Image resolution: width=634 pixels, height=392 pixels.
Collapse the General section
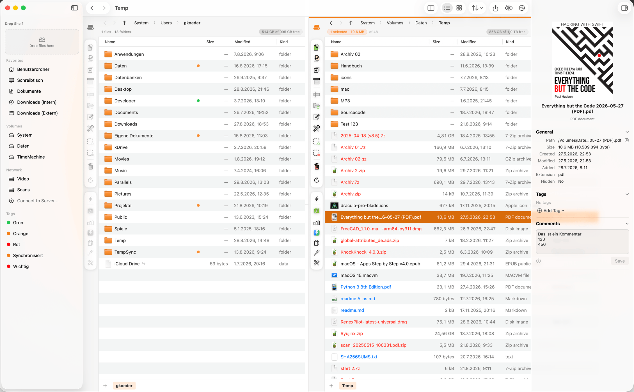tap(627, 132)
